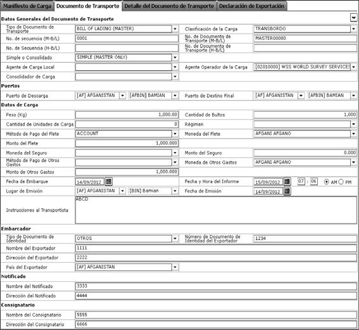This screenshot has width=359, height=330.
Task: Click No. de Secuencia (H-B/L) field
Action: 127,48
